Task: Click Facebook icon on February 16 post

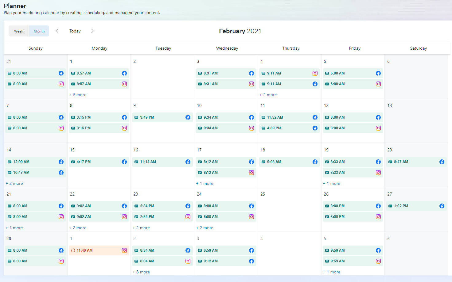Action: coord(188,162)
